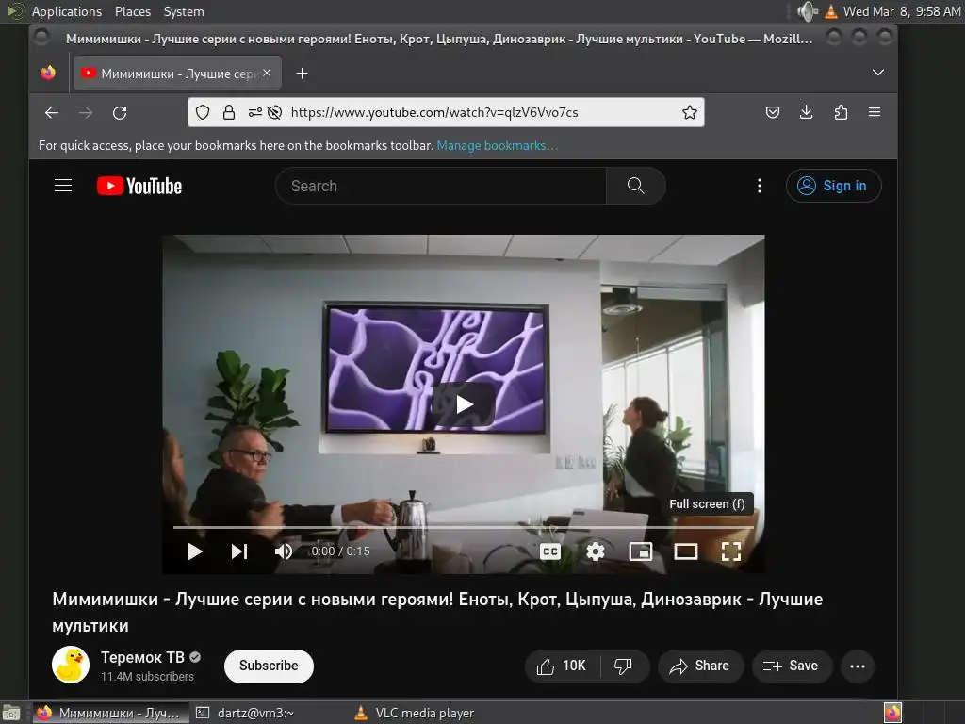Bookmark this page with the star
Screen dimensions: 965x724
[689, 112]
